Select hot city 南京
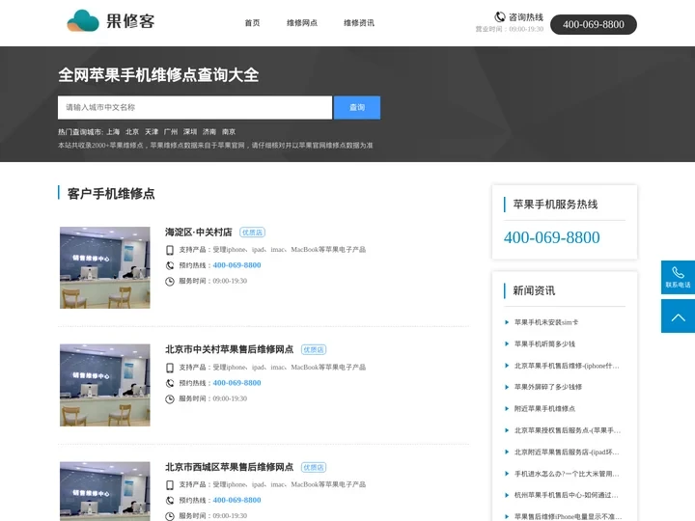695x521 pixels. click(x=229, y=131)
